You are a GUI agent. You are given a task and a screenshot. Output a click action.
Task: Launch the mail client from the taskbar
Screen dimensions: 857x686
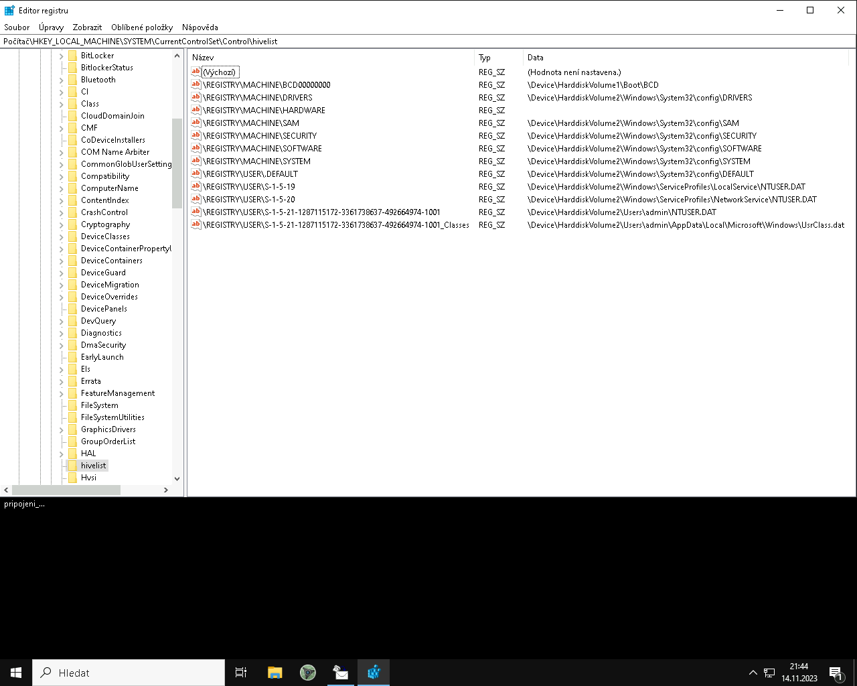(x=341, y=672)
